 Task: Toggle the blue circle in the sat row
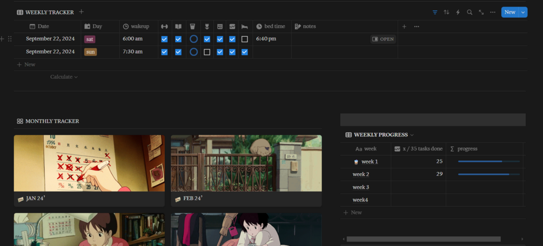pyautogui.click(x=194, y=39)
